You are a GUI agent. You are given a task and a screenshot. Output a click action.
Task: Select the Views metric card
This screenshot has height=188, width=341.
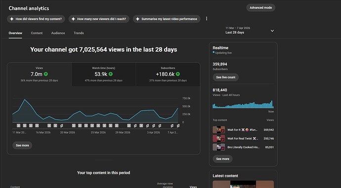(x=40, y=74)
